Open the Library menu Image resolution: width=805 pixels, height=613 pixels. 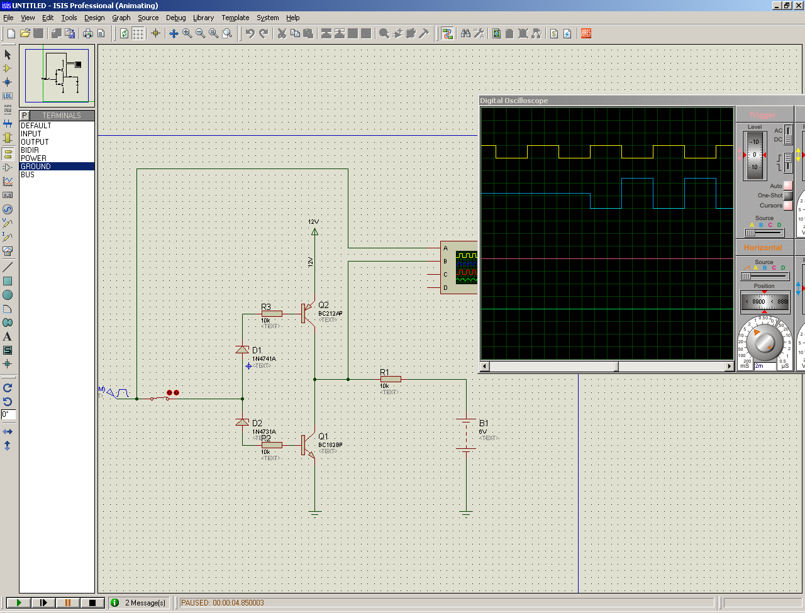click(x=203, y=18)
